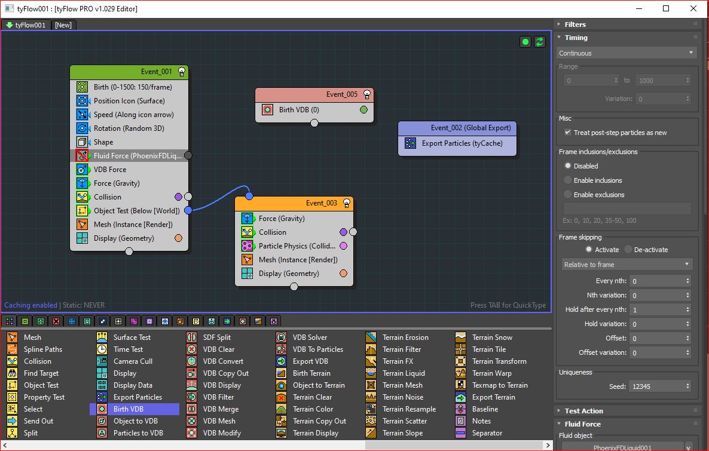Pick the Terrain Erosion operator icon
The width and height of the screenshot is (709, 451).
click(371, 338)
